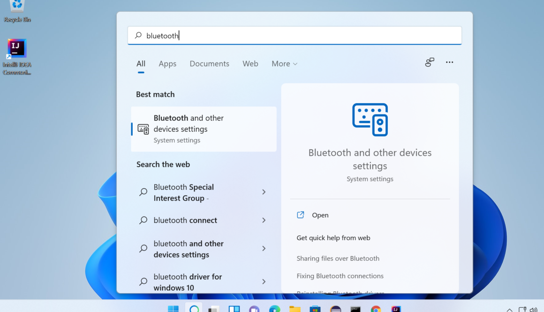Show hidden icons in system tray
544x312 pixels.
point(509,310)
